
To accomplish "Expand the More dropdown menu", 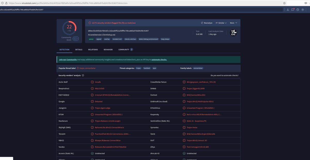I will [233, 23].
